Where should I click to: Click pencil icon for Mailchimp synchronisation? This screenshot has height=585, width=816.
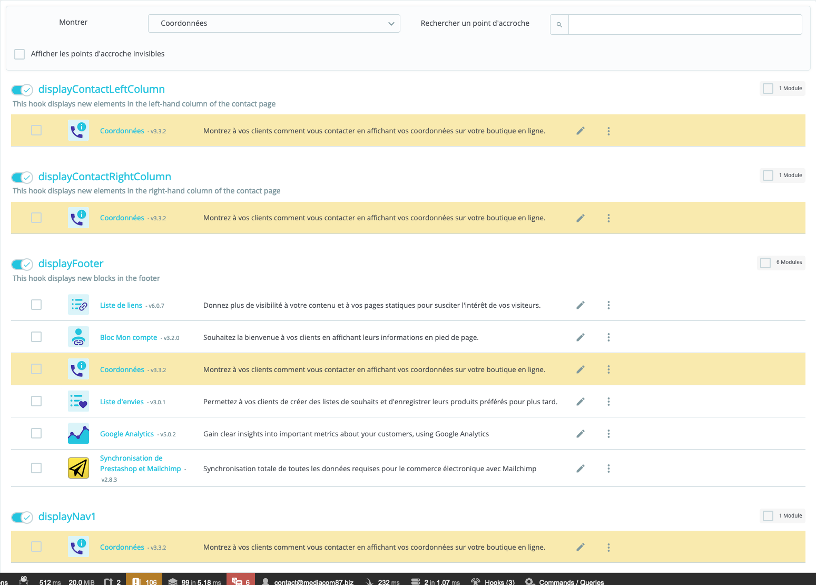(x=581, y=469)
